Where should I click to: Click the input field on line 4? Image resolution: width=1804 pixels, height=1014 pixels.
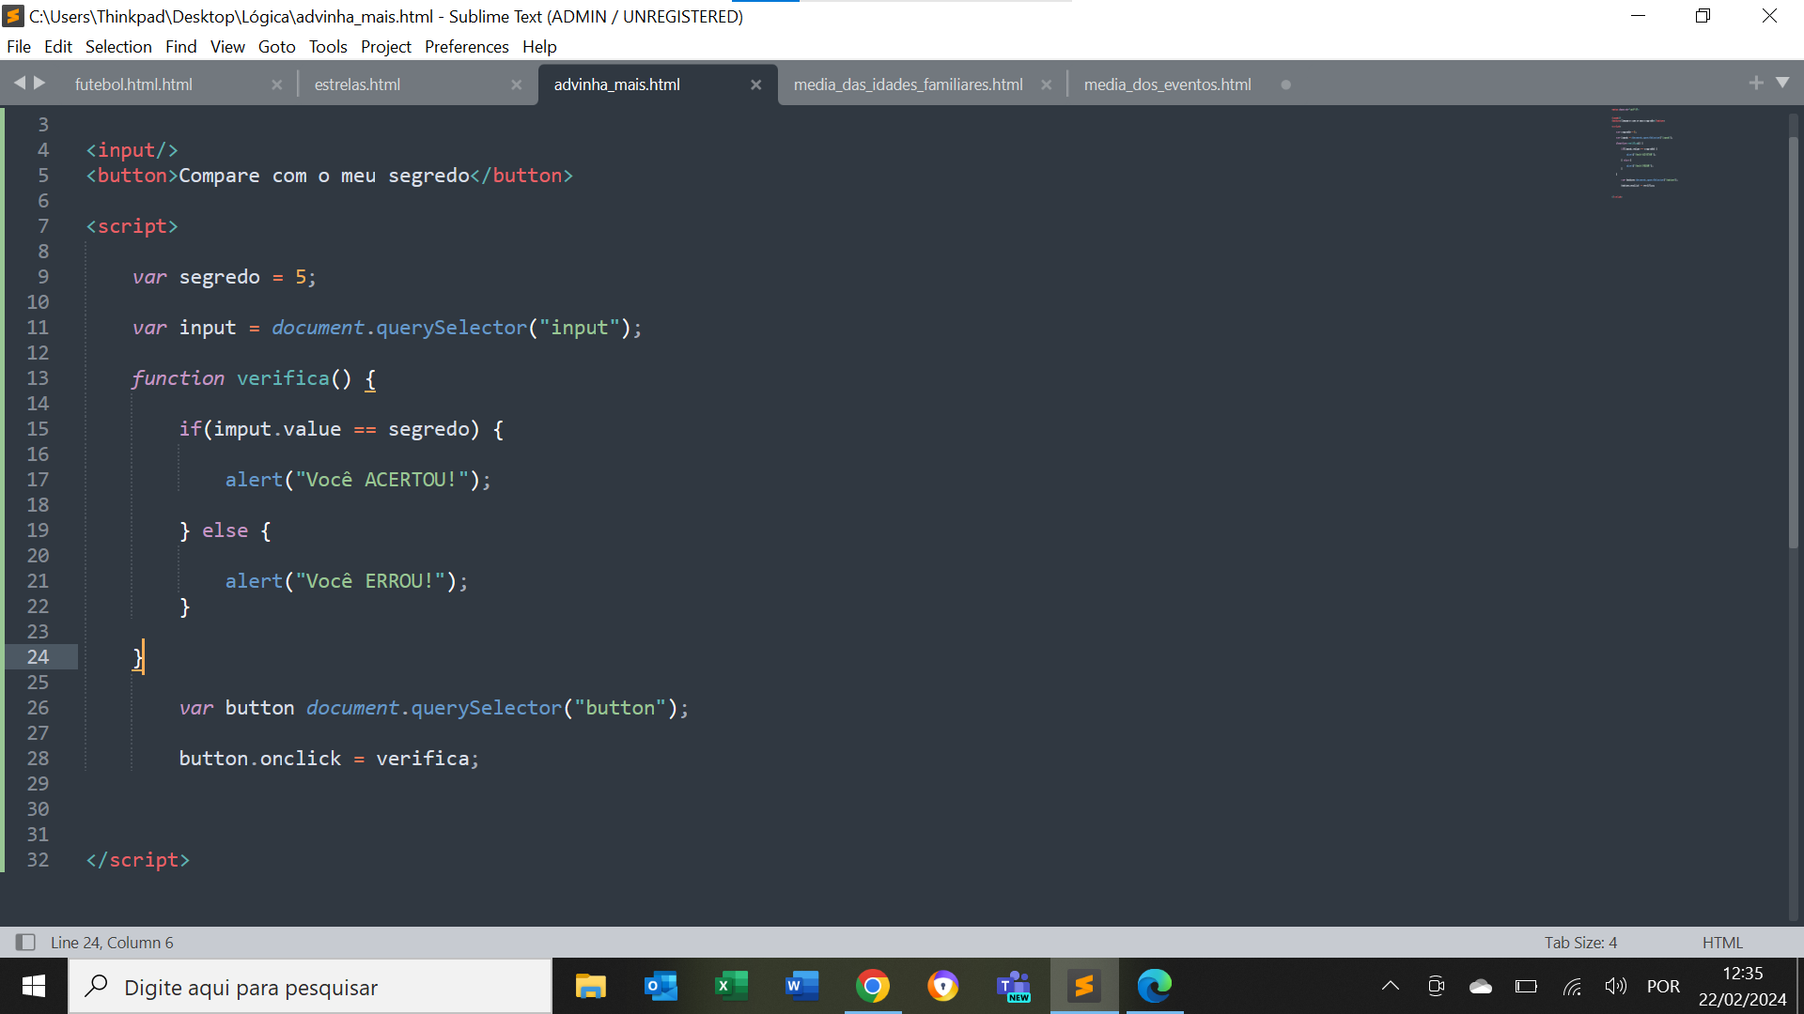click(132, 148)
